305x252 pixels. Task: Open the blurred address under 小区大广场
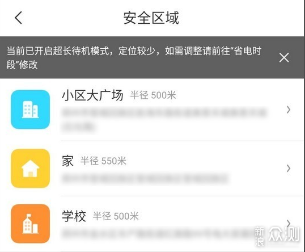pyautogui.click(x=164, y=120)
